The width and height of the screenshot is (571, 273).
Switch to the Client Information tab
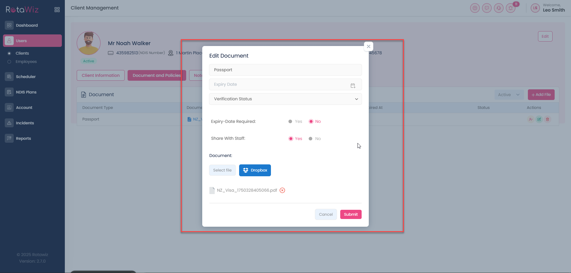coord(101,75)
